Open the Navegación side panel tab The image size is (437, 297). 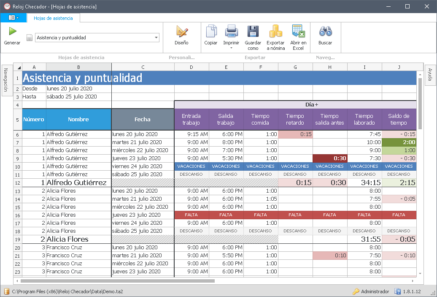pyautogui.click(x=6, y=81)
